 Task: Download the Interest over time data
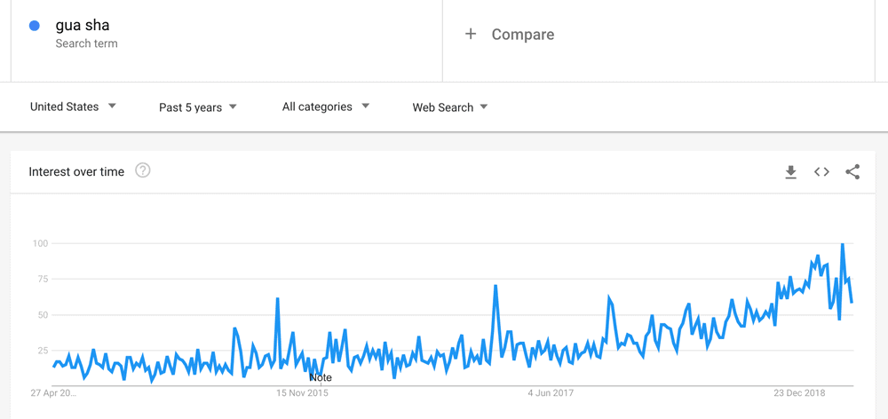tap(790, 172)
